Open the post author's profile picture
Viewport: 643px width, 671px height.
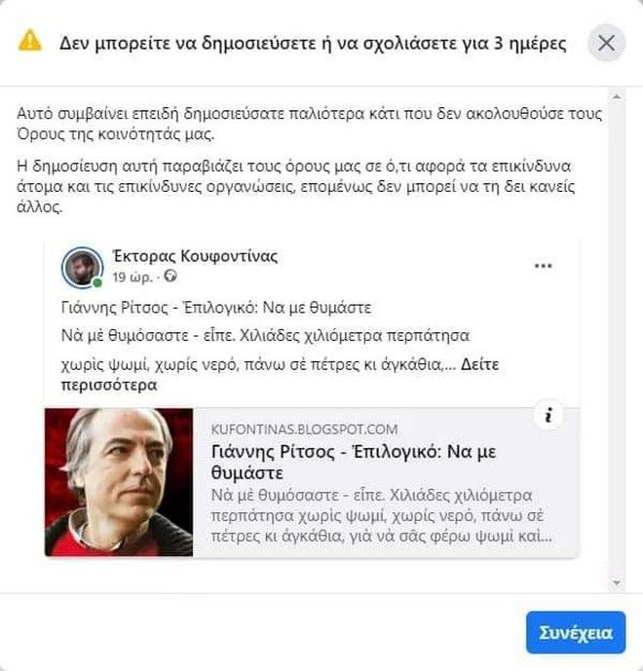point(82,267)
